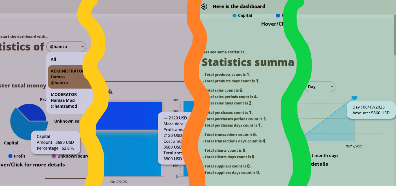Click the settings gear icon beside dashboard title
The height and width of the screenshot is (186, 396).
[x=204, y=6]
